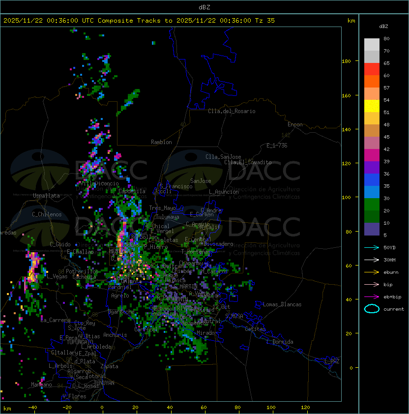This screenshot has width=409, height=414.
Task: Click the '-40' tick on the horizontal km axis
Action: pyautogui.click(x=32, y=408)
